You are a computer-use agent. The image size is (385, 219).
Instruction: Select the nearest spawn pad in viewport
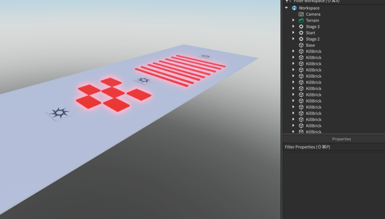(59, 114)
